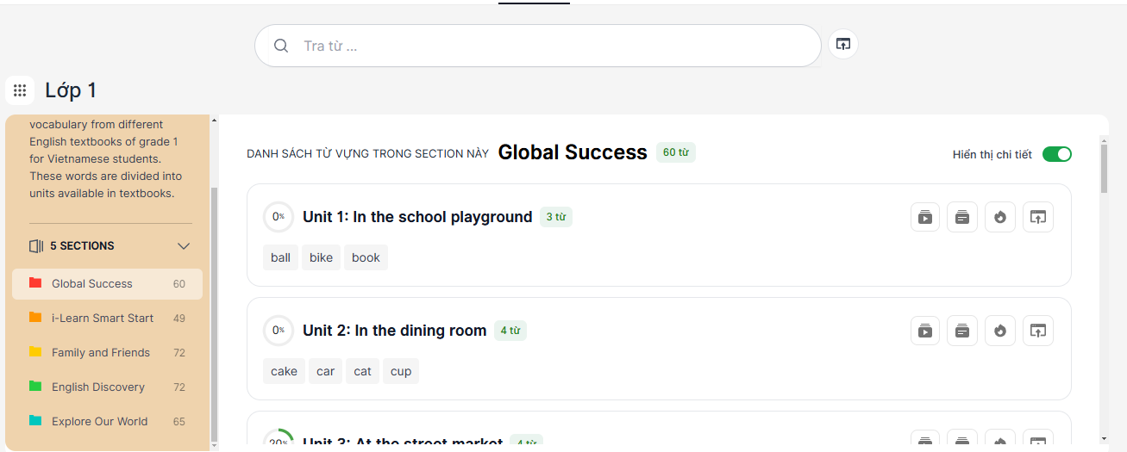Click the play slideshow icon for Unit 1
Viewport: 1127px width, 452px height.
tap(925, 217)
